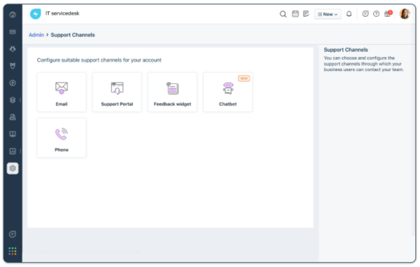The image size is (420, 267).
Task: Open the tasks checklist icon in top bar
Action: [x=306, y=13]
